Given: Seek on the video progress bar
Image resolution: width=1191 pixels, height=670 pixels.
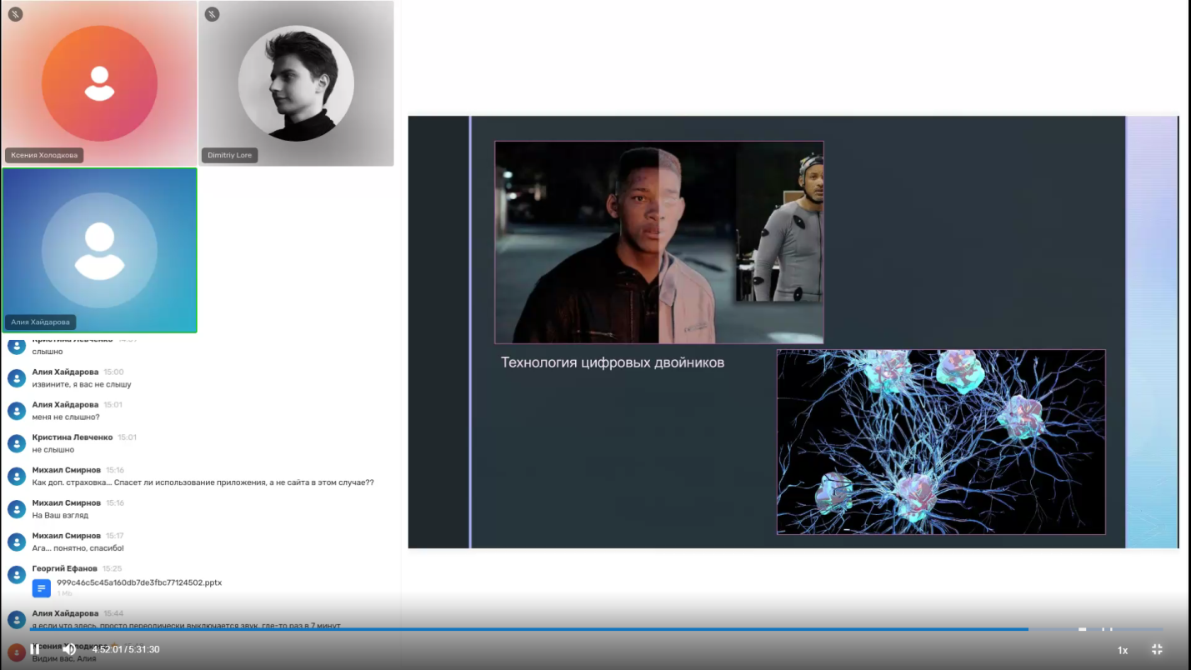Looking at the screenshot, I should (596, 629).
